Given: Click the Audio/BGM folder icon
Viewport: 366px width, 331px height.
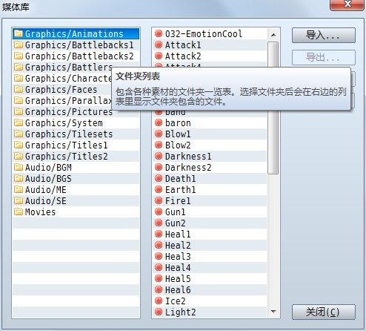Looking at the screenshot, I should 19,167.
